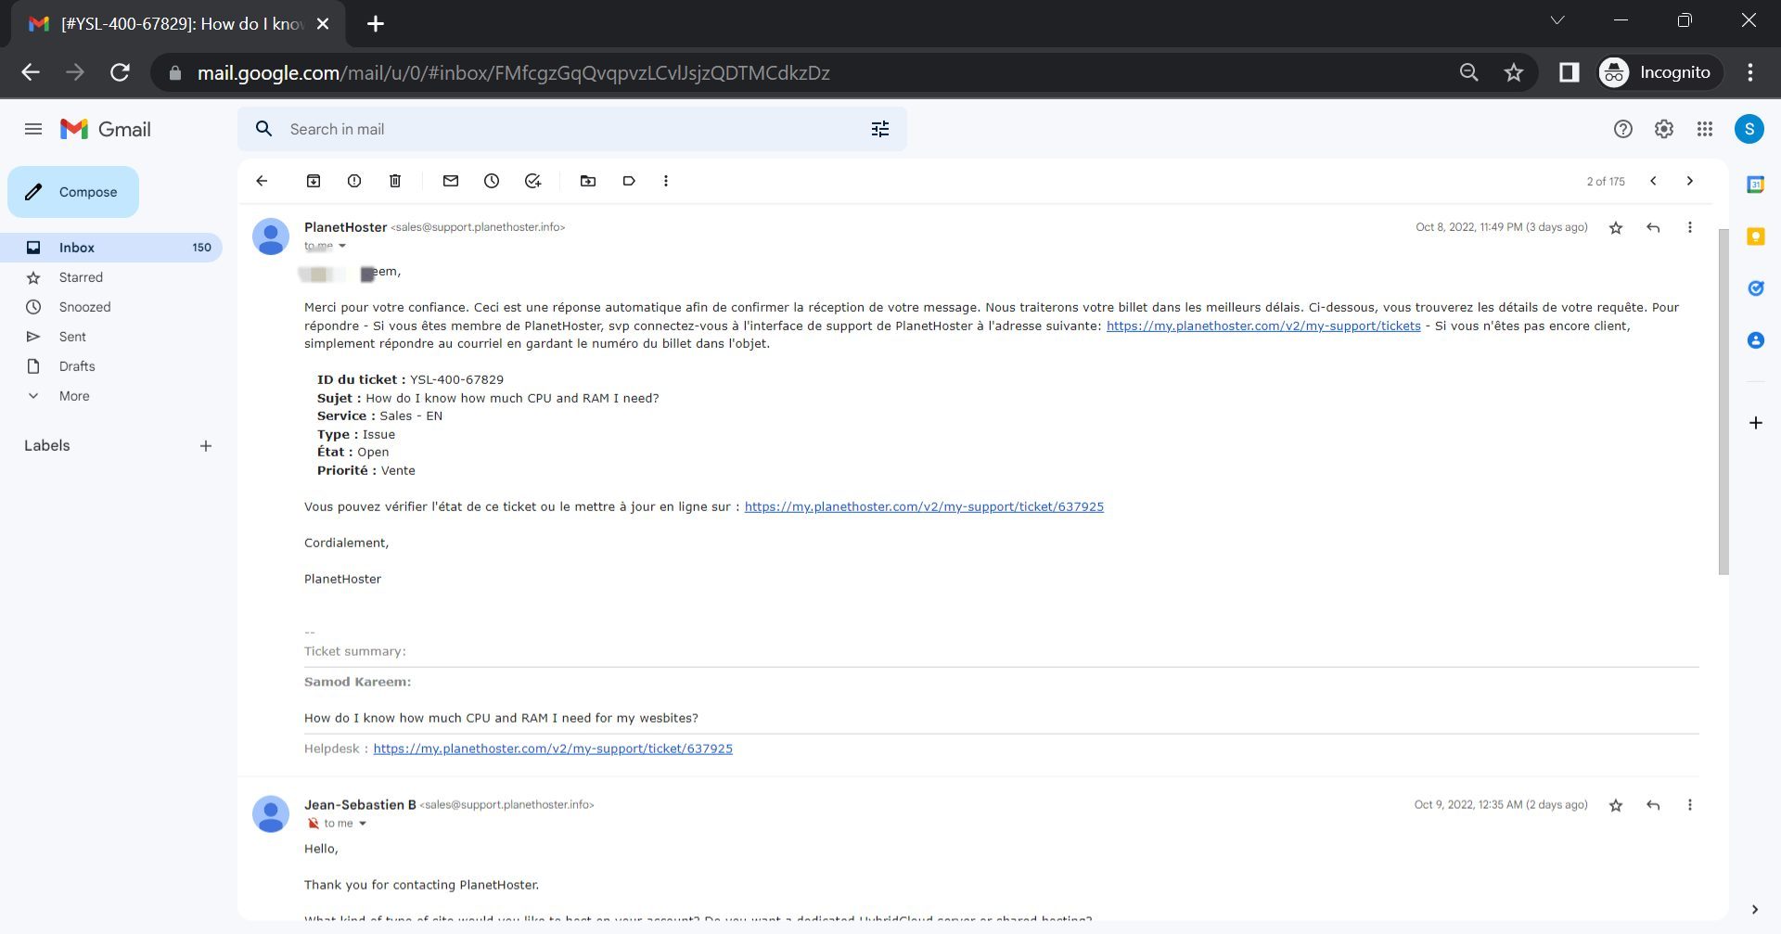The width and height of the screenshot is (1781, 934).
Task: Move conversation to a folder
Action: [x=588, y=181]
